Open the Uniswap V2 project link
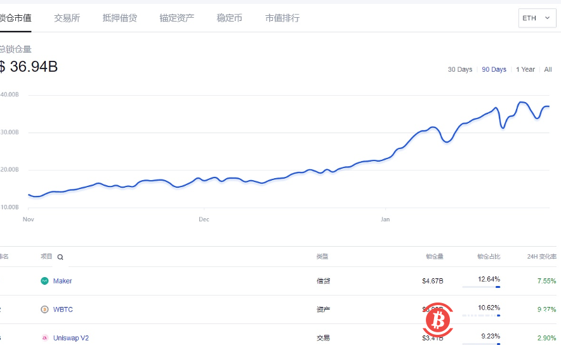561x345 pixels. (71, 338)
